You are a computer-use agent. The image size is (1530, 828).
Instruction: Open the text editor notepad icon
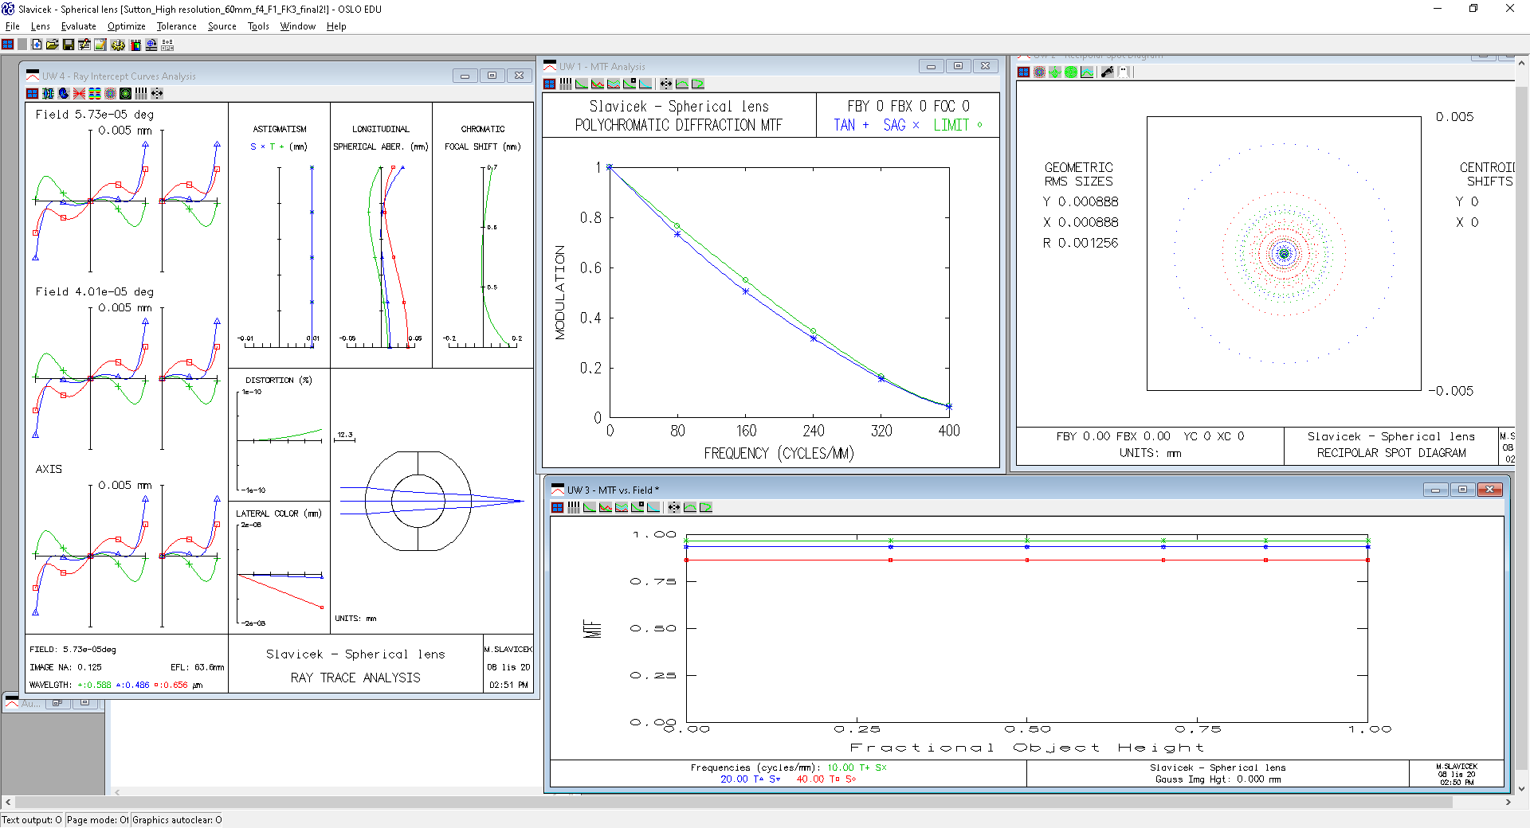[x=100, y=45]
